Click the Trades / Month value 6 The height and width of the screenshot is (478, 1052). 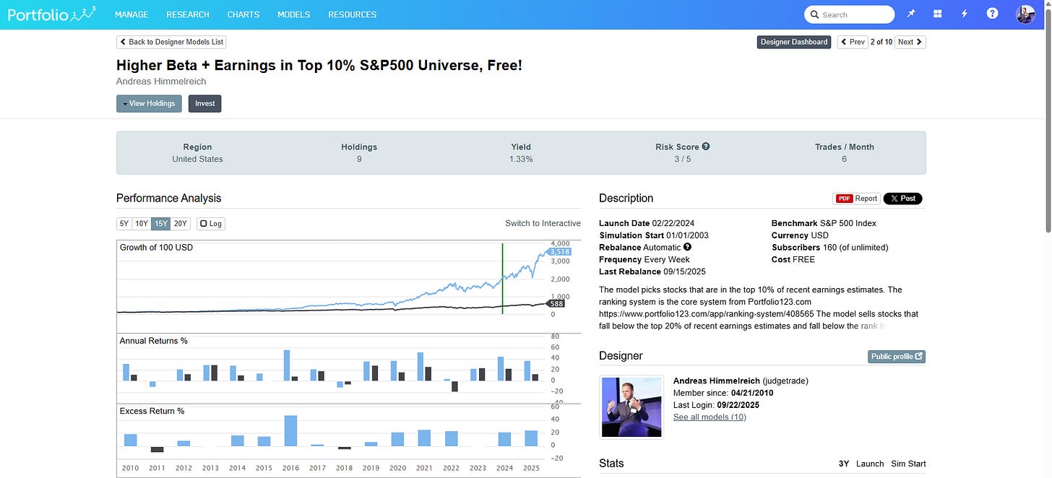tap(844, 159)
